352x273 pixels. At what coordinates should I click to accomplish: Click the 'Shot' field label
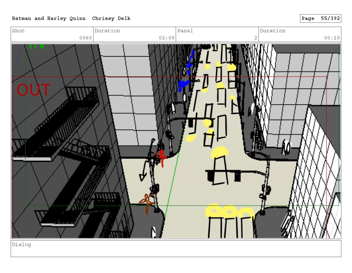coord(18,31)
